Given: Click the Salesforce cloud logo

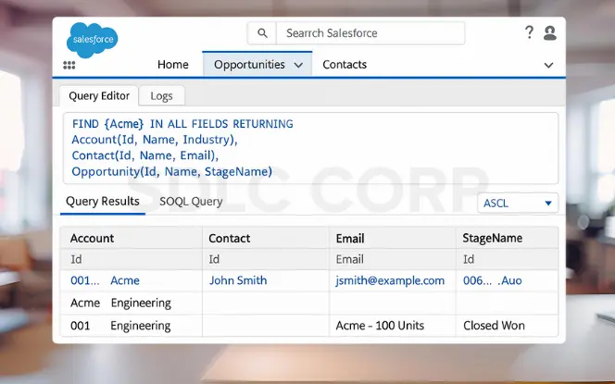Looking at the screenshot, I should (x=93, y=40).
